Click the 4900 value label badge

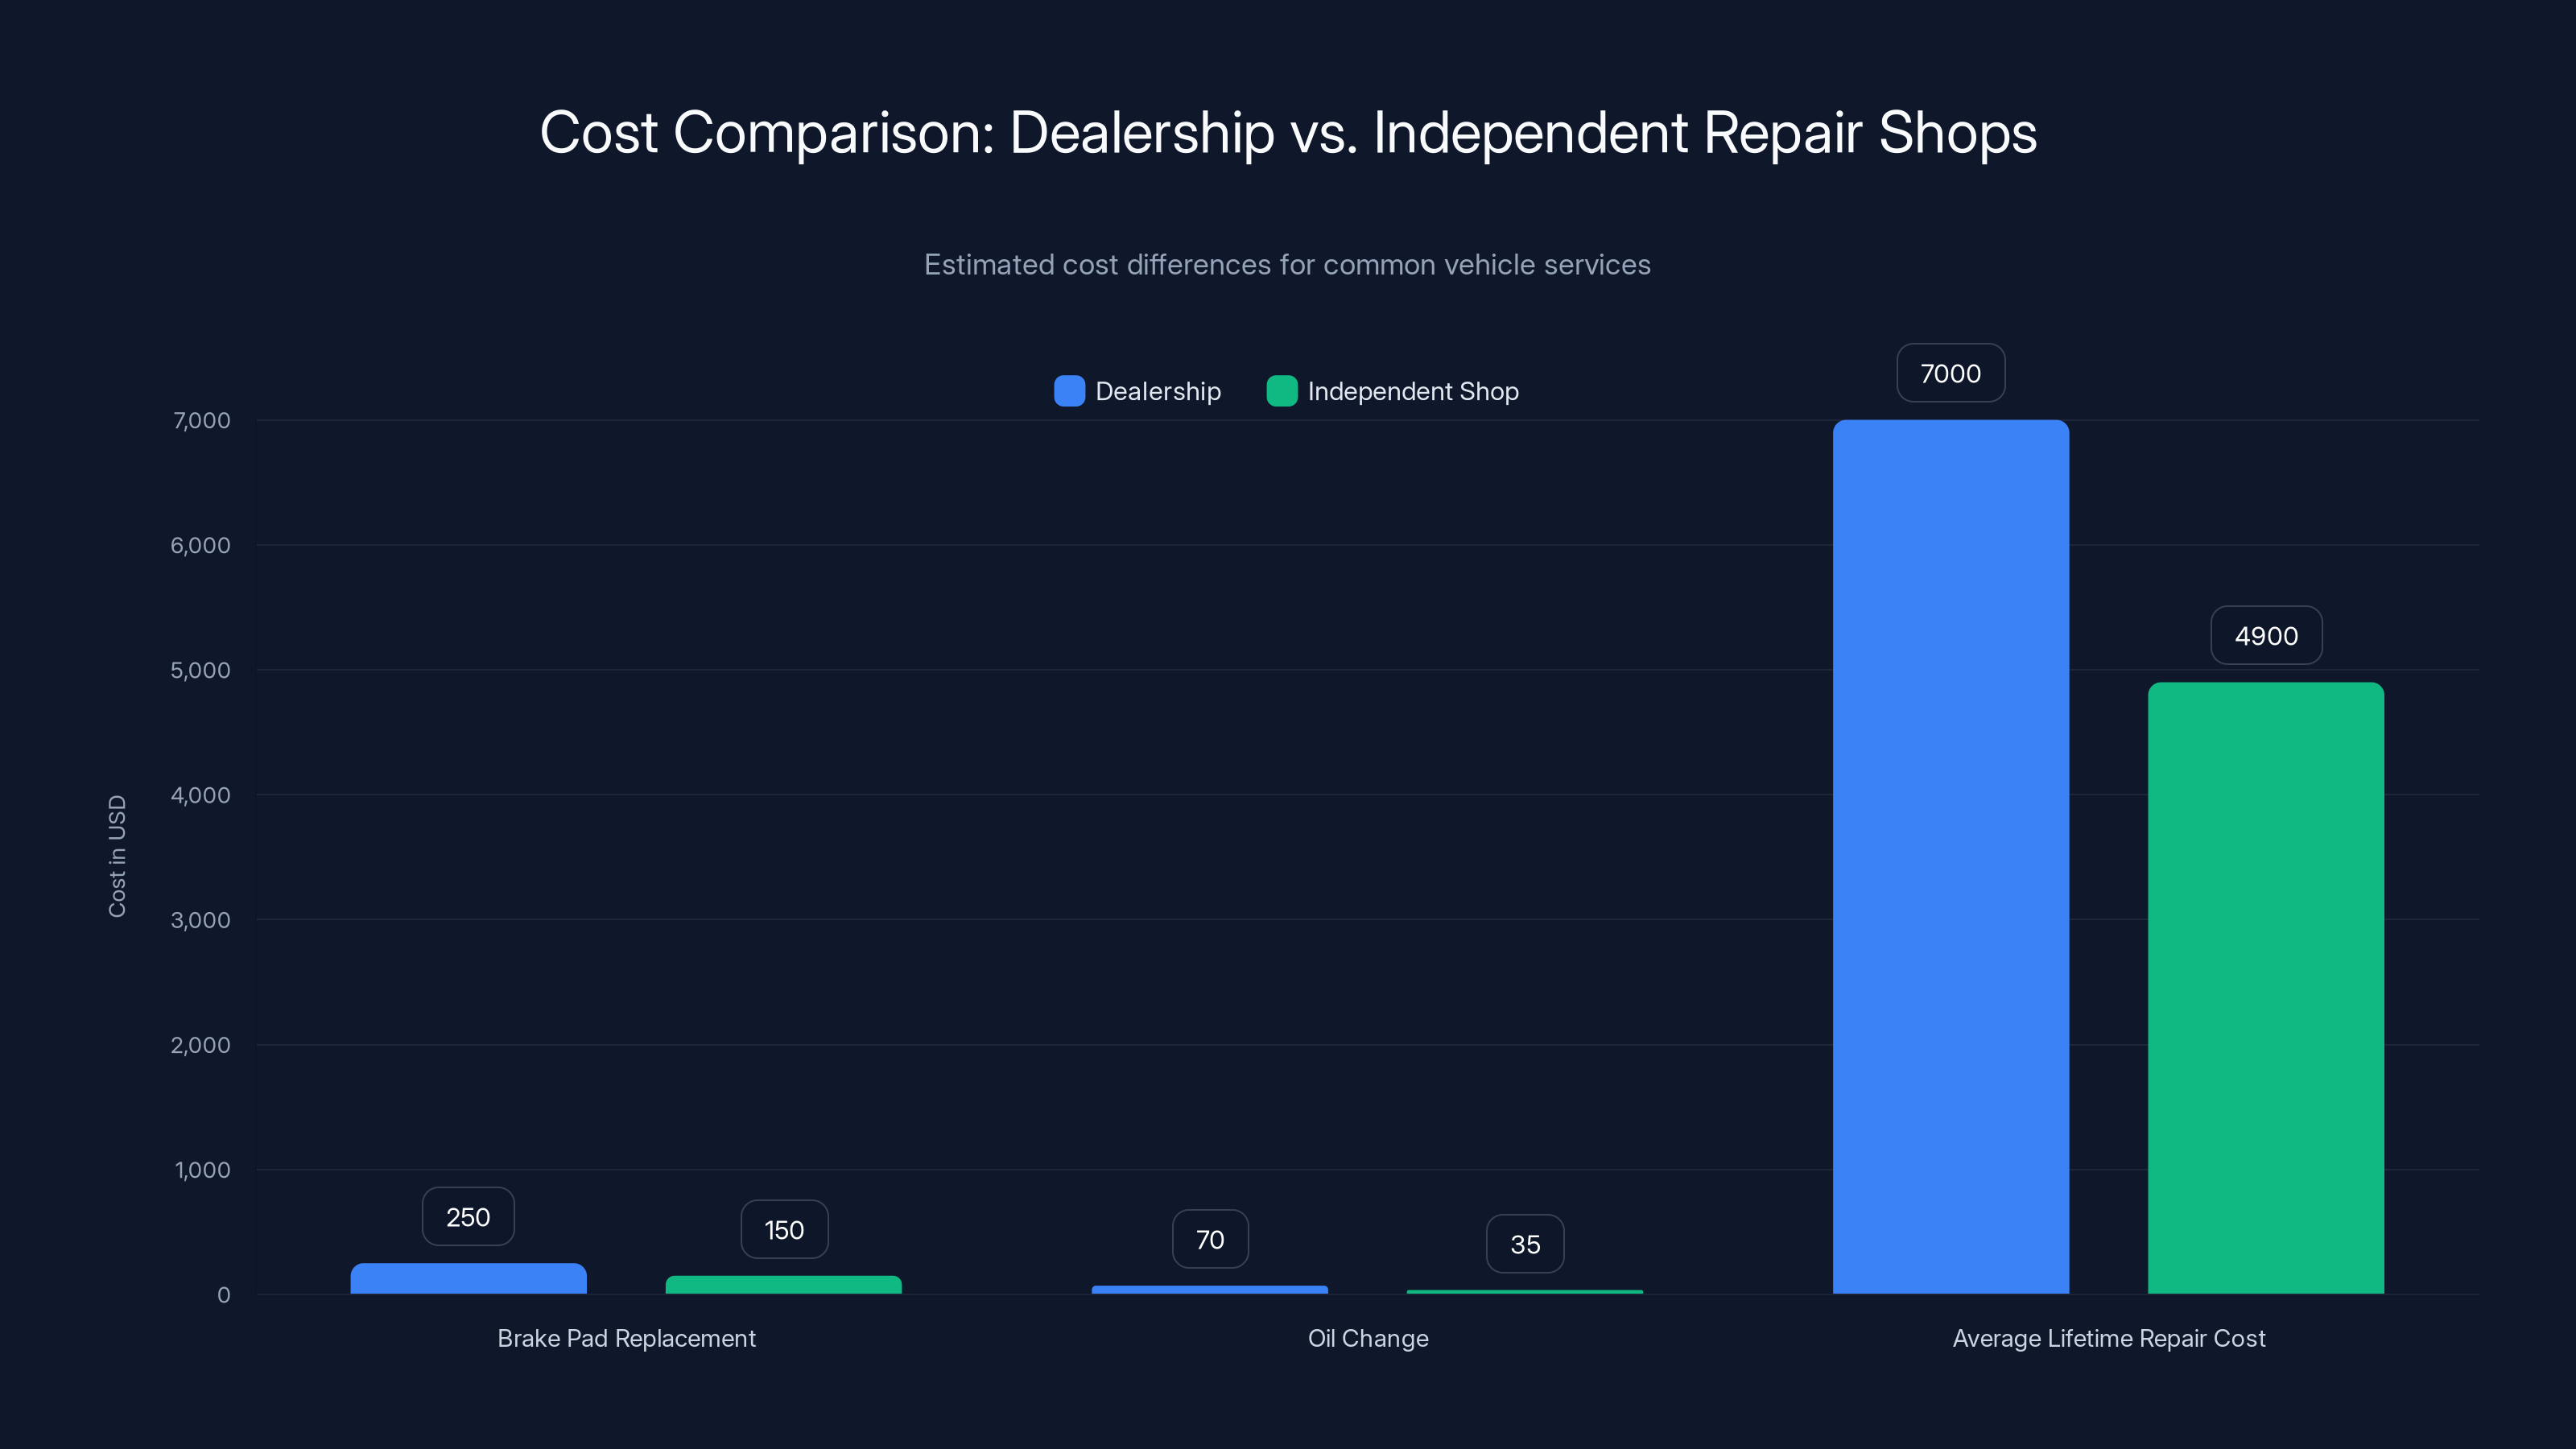(x=2266, y=635)
